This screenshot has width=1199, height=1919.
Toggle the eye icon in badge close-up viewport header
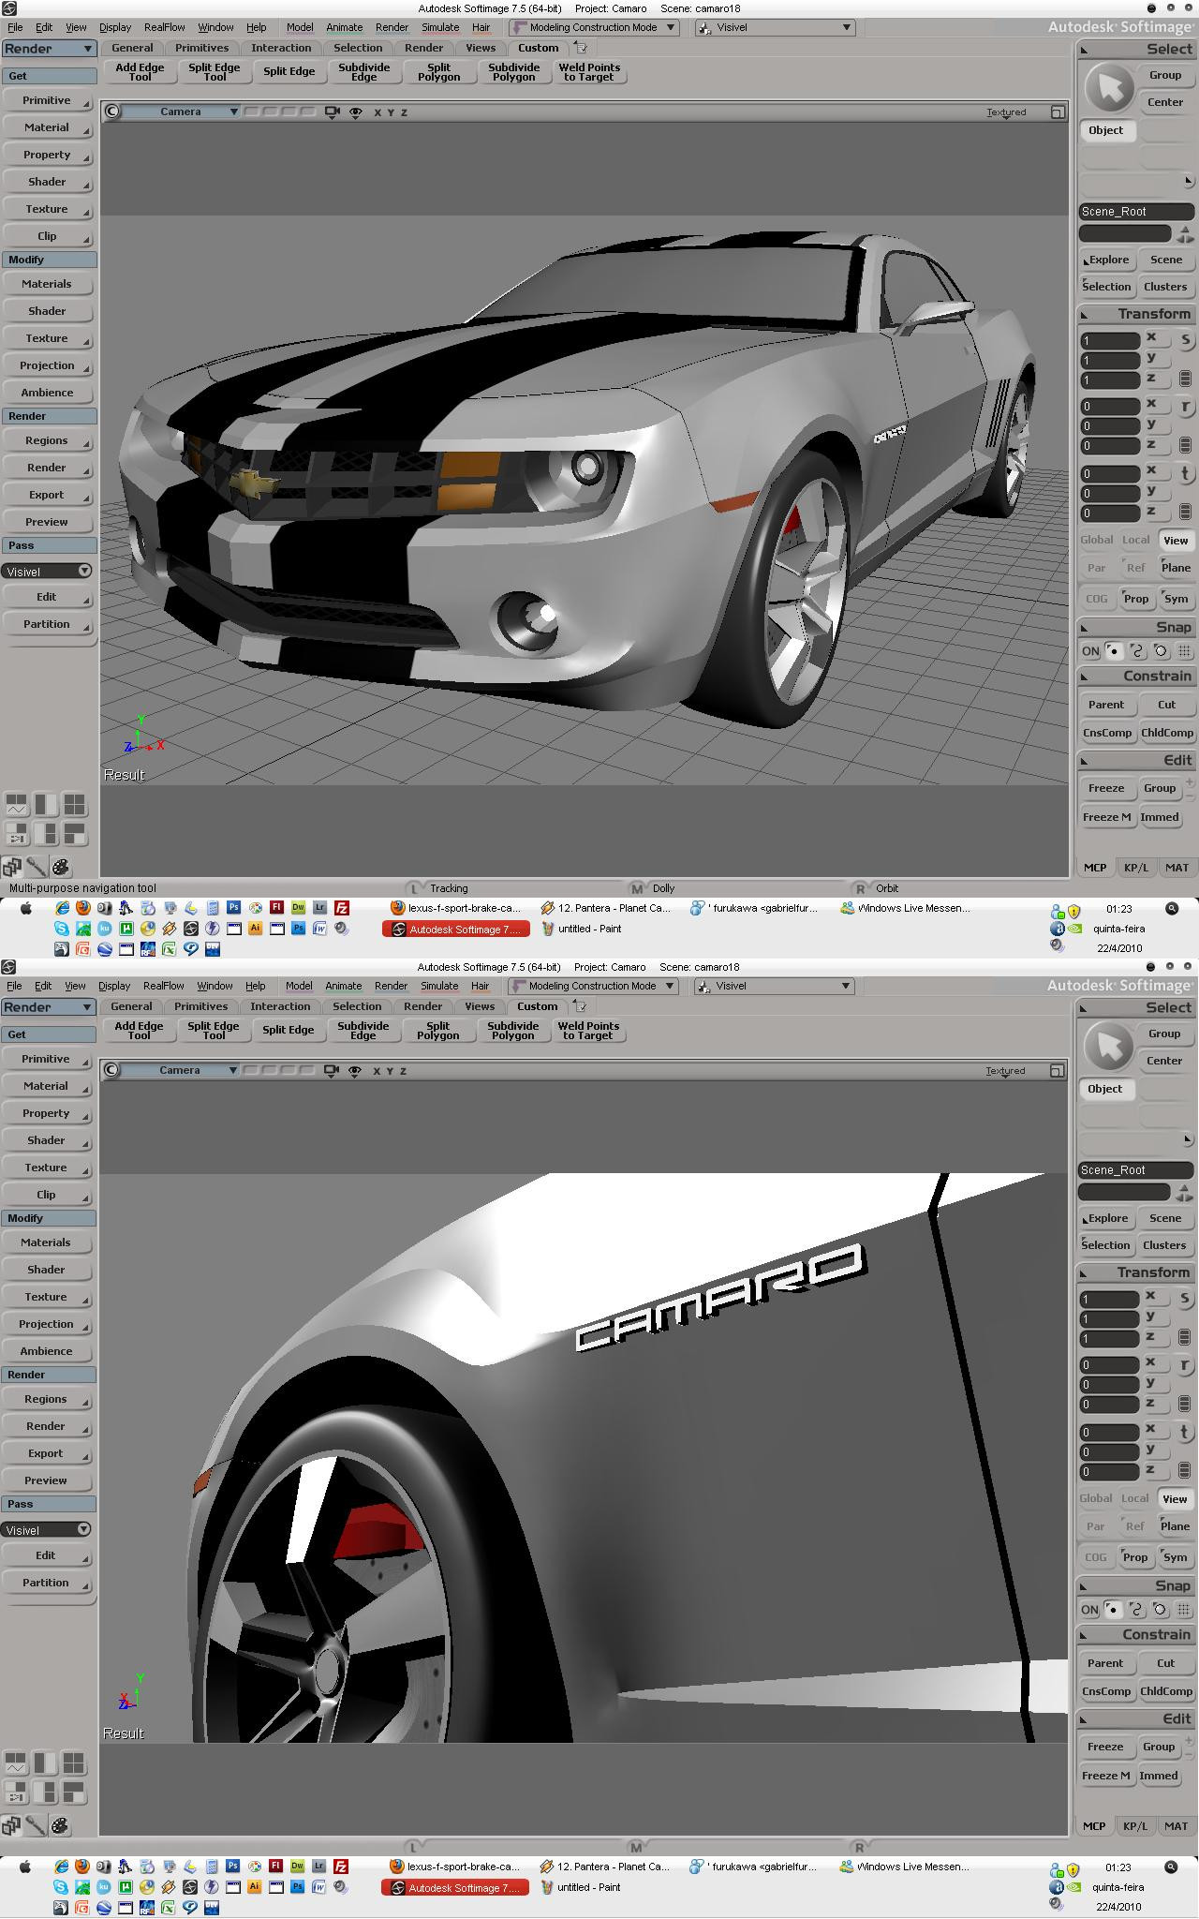tap(355, 1071)
